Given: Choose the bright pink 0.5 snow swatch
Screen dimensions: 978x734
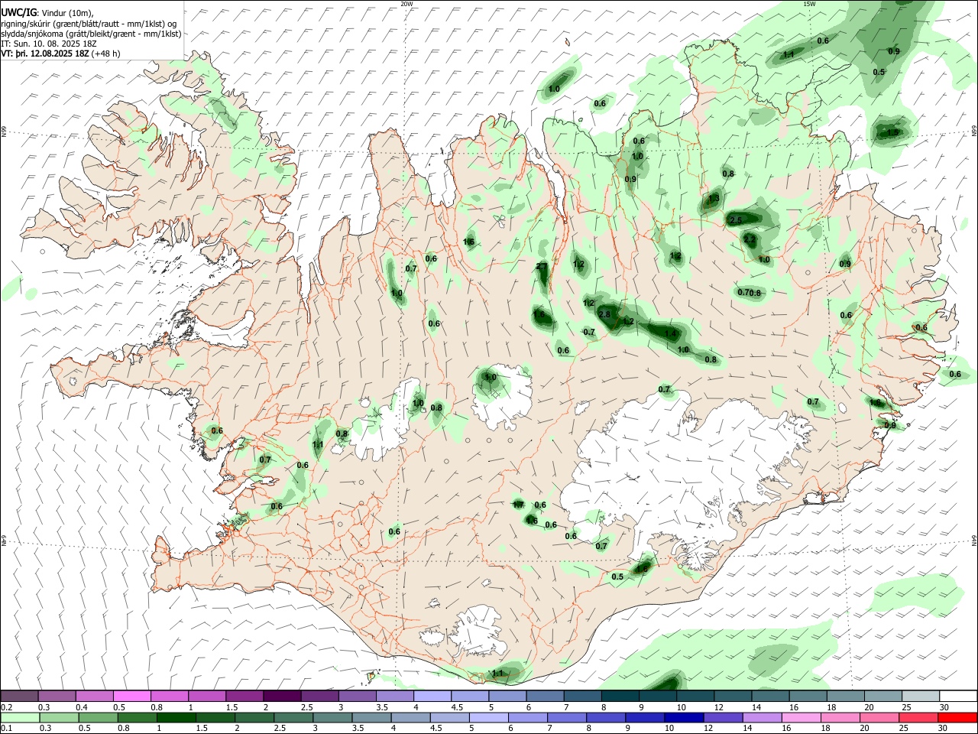Looking at the screenshot, I should pyautogui.click(x=131, y=696).
